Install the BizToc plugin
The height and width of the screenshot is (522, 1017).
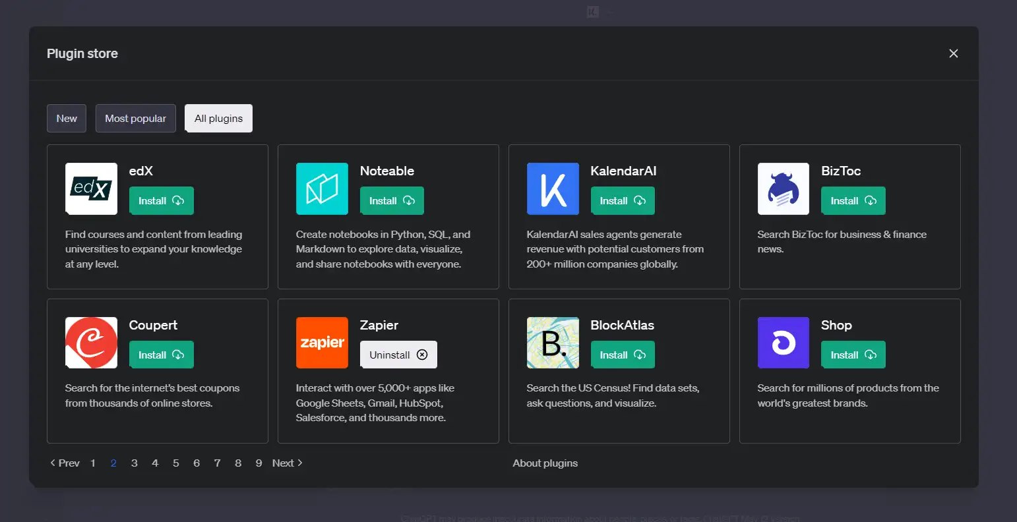coord(853,201)
